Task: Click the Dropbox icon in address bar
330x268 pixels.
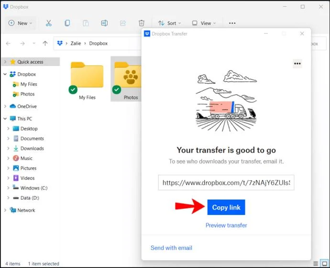Action: 60,44
